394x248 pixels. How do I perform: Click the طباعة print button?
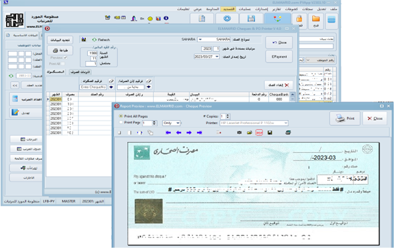[61, 51]
